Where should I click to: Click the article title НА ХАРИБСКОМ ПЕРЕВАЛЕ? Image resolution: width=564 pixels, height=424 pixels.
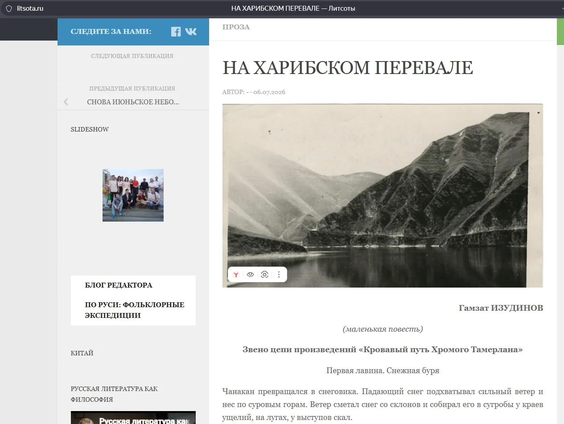(x=347, y=68)
